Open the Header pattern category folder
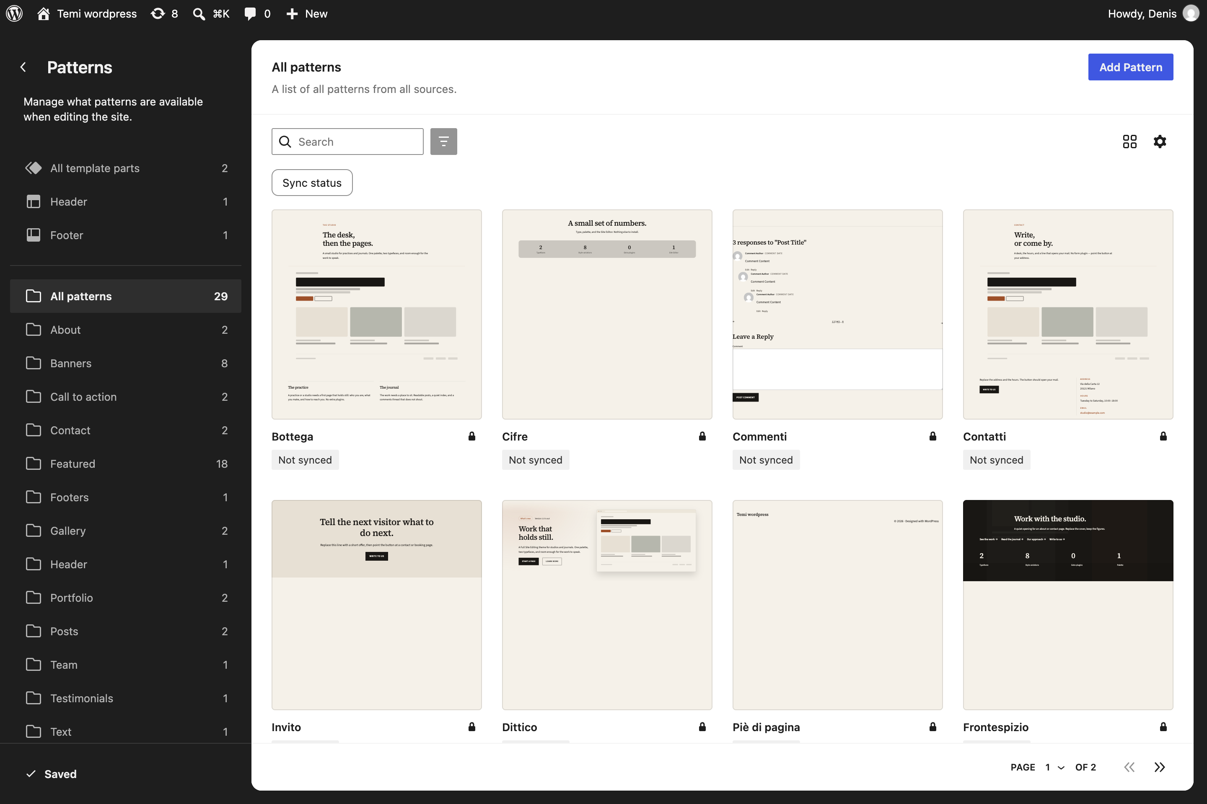The height and width of the screenshot is (804, 1207). 126,564
